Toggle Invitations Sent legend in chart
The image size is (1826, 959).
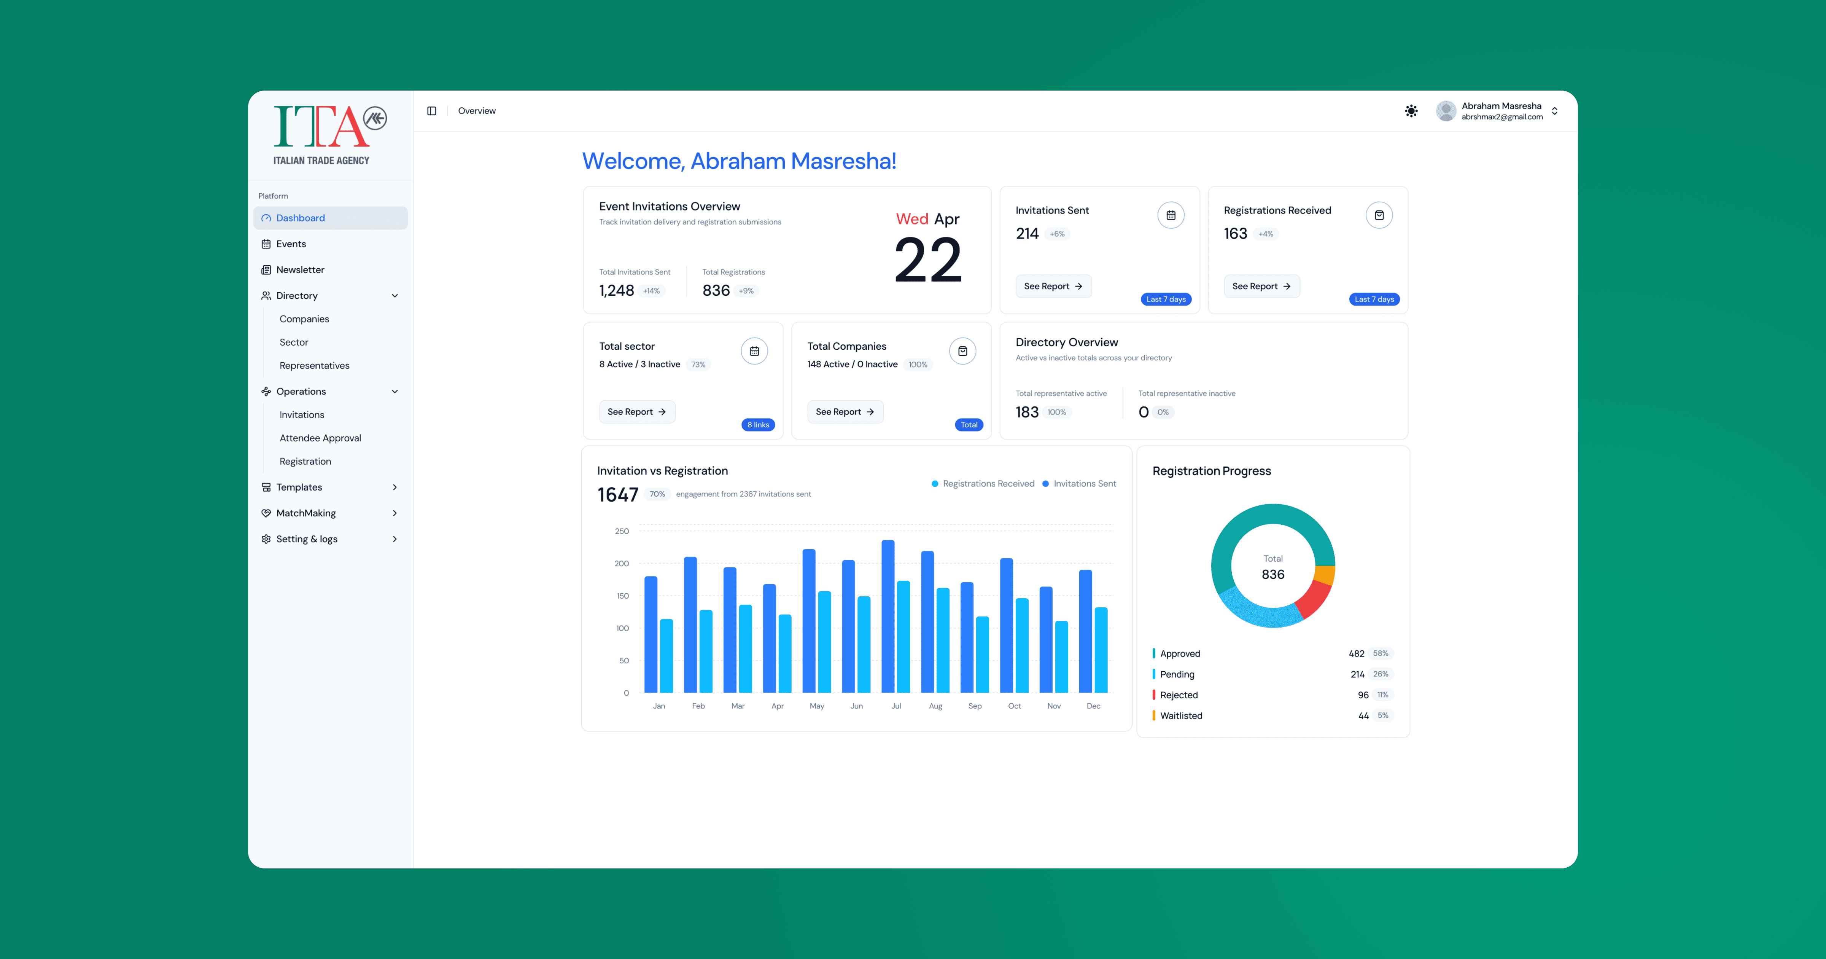[1079, 484]
